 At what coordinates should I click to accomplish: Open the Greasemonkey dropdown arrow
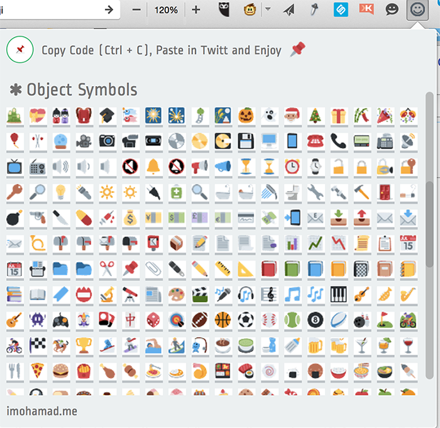[x=268, y=9]
